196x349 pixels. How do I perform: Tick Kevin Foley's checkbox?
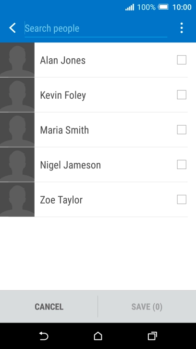click(x=182, y=95)
